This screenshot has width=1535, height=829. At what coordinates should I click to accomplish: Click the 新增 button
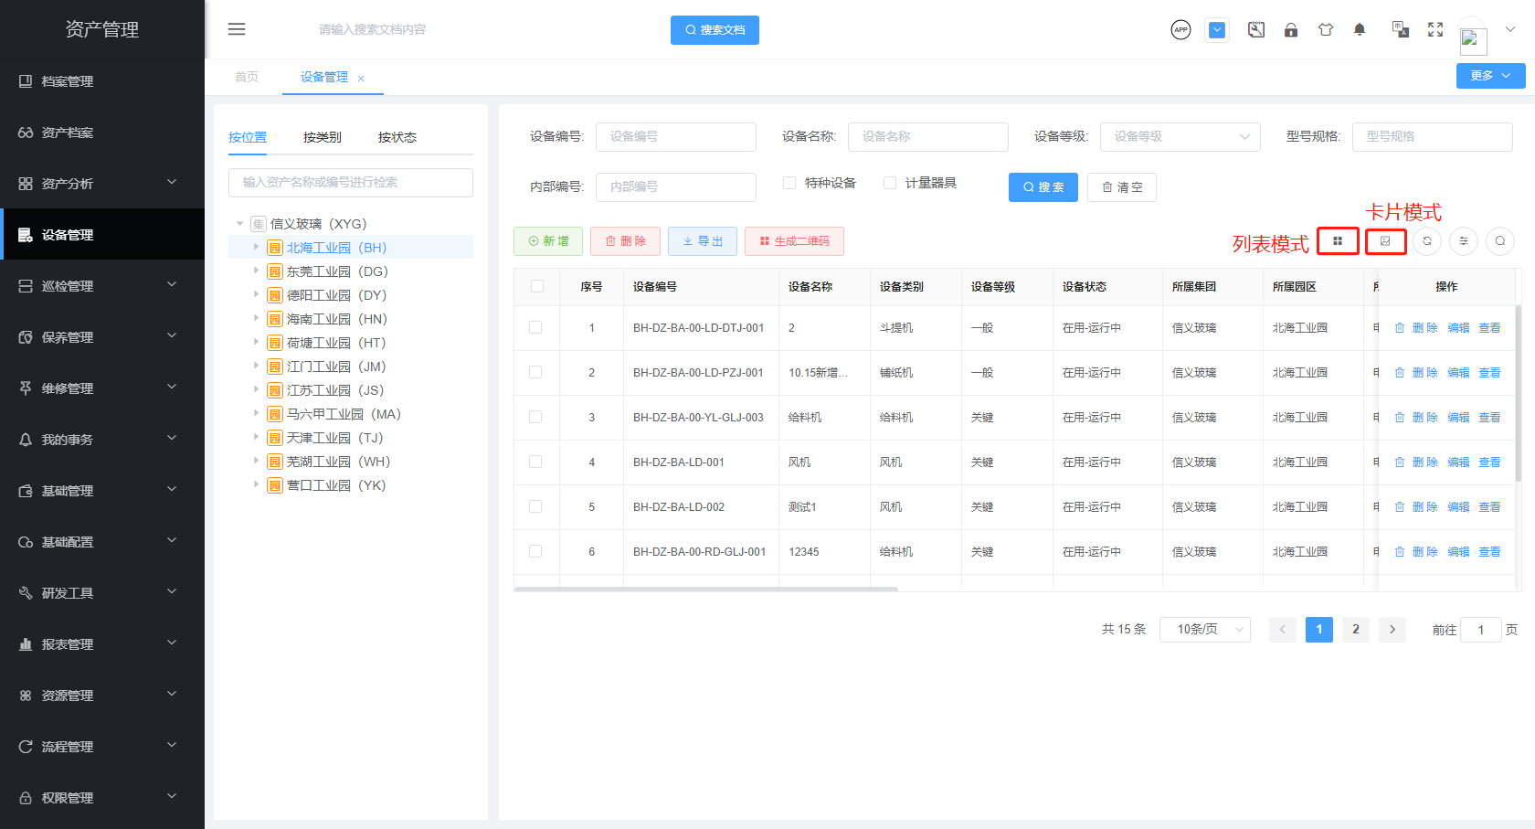(x=548, y=241)
